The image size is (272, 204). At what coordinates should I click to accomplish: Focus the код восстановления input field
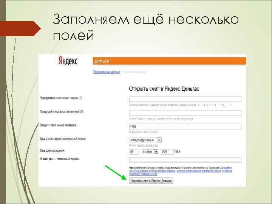pyautogui.click(x=185, y=113)
